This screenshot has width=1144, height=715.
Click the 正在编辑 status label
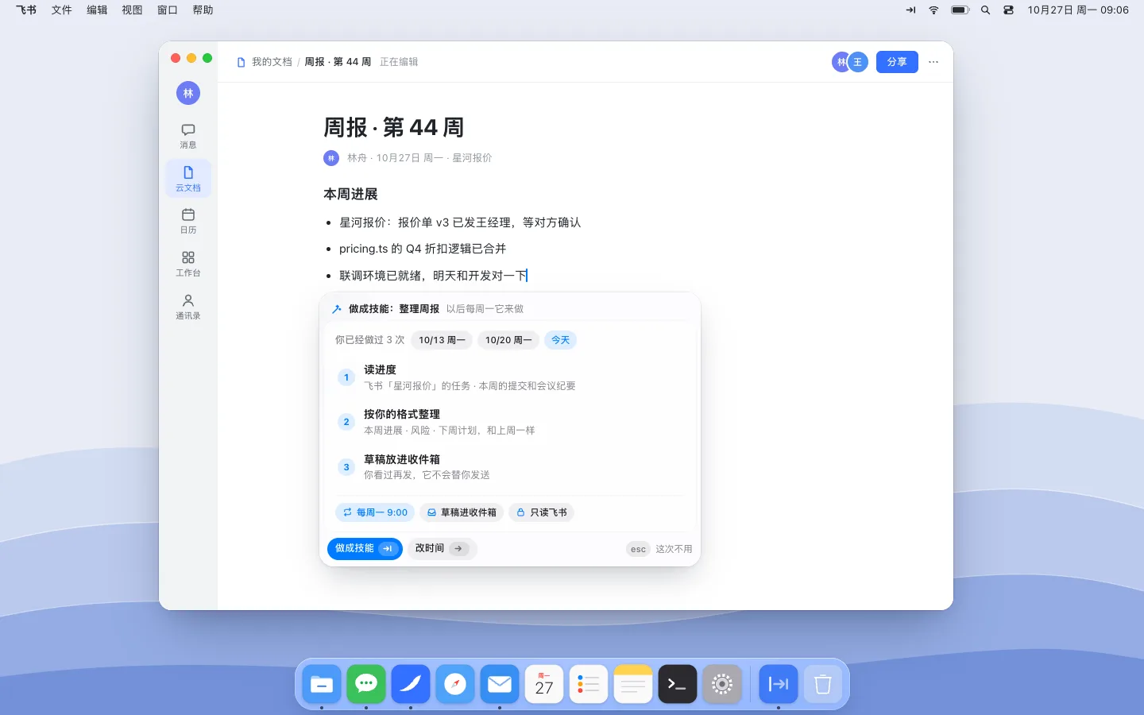pos(399,62)
